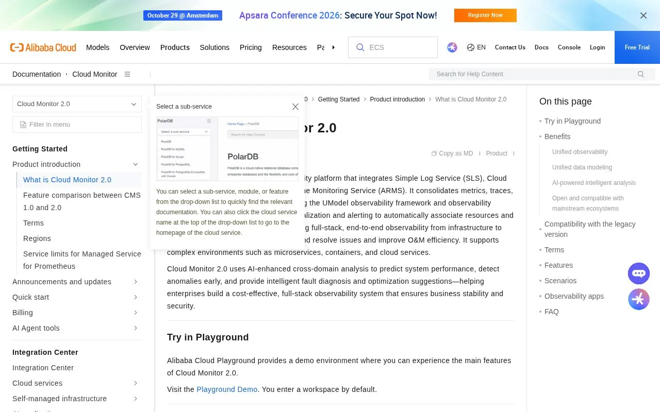
Task: Expand Self-managed infrastructure
Action: [x=136, y=399]
